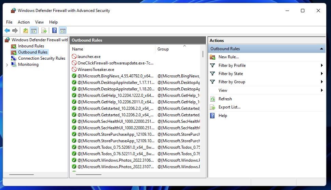Click the Filter by State funnel icon

tap(212, 74)
